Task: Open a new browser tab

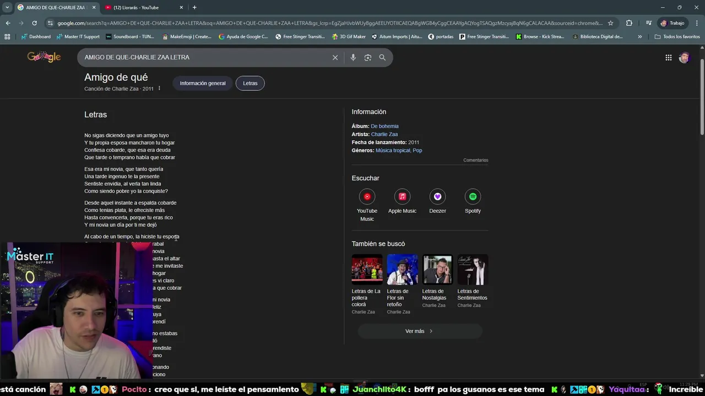Action: point(194,7)
